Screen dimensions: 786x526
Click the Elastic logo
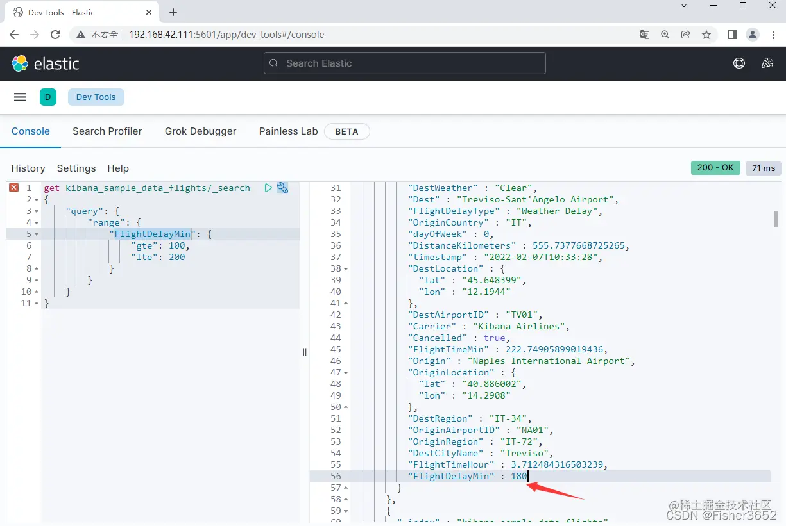(x=46, y=63)
